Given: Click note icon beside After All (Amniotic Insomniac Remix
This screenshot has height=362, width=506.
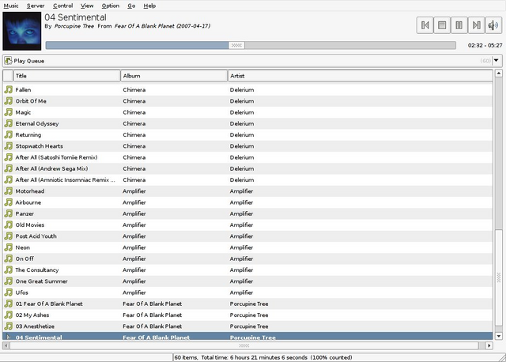Looking at the screenshot, I should coord(9,179).
